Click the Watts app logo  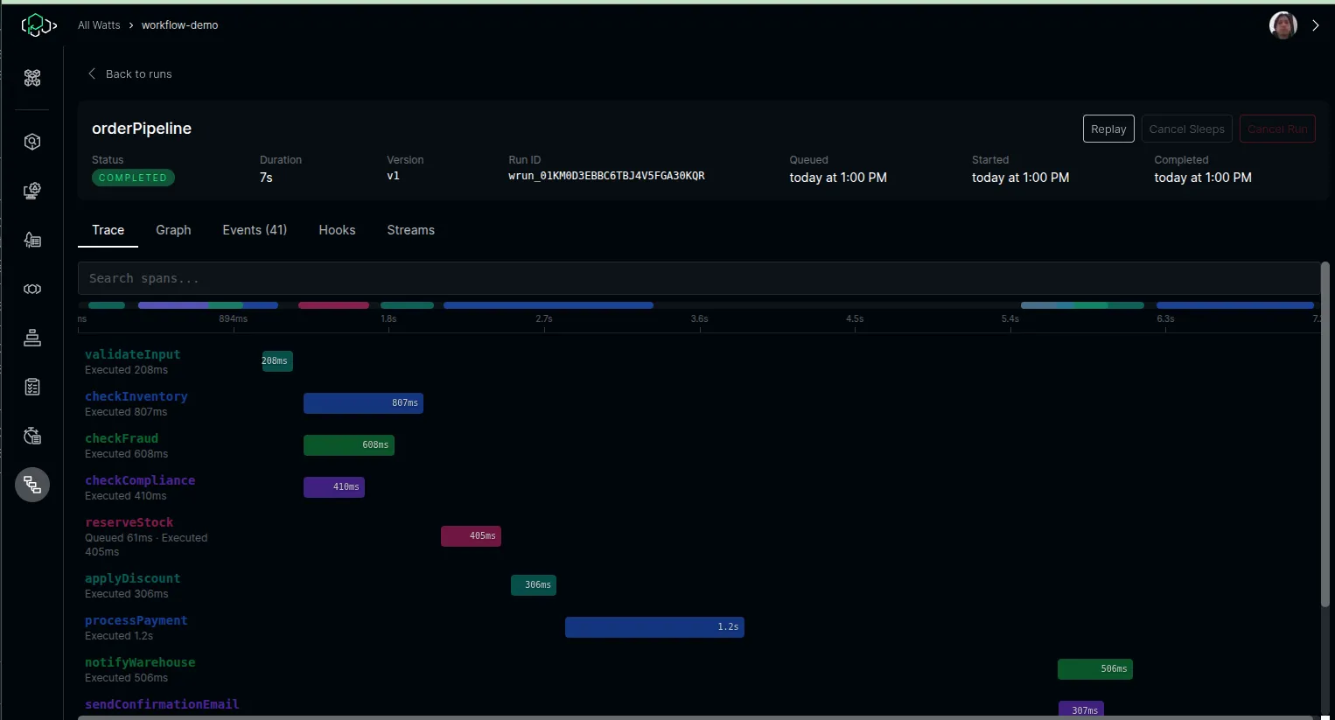(38, 25)
